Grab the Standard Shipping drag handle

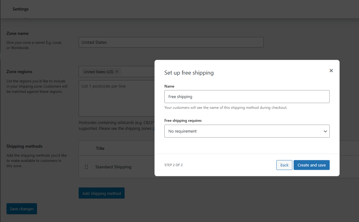(x=86, y=167)
